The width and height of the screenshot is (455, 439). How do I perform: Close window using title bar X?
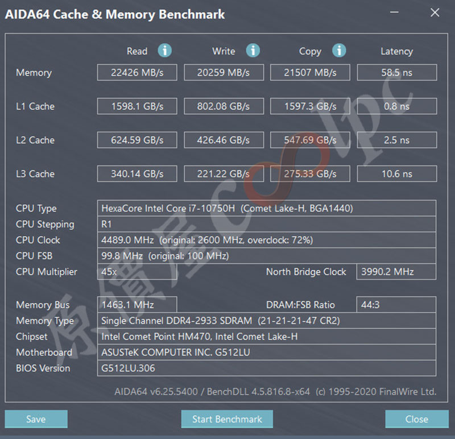pyautogui.click(x=435, y=13)
